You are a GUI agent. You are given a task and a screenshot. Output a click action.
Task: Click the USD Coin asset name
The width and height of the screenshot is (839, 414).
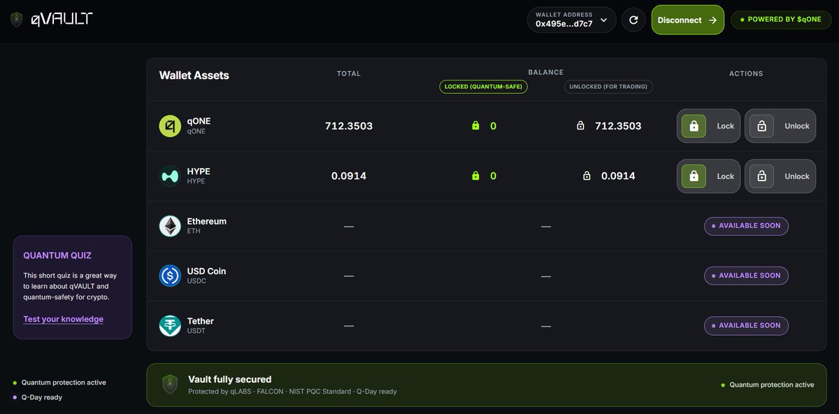[x=206, y=271]
